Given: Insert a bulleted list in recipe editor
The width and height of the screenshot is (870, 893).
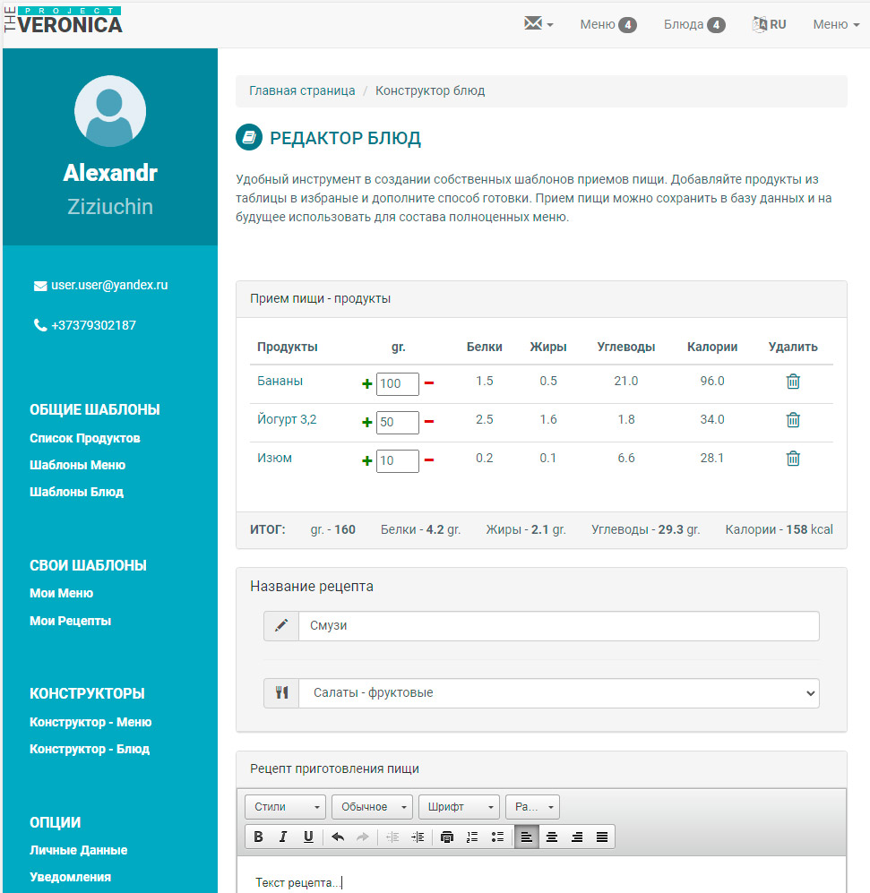Looking at the screenshot, I should (x=498, y=837).
